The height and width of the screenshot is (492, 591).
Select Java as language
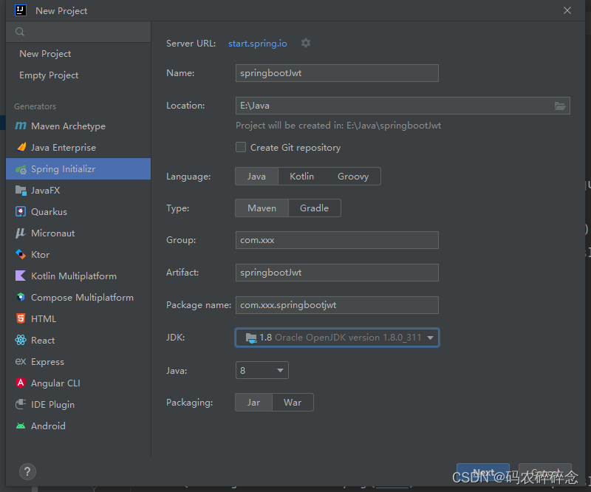point(256,177)
